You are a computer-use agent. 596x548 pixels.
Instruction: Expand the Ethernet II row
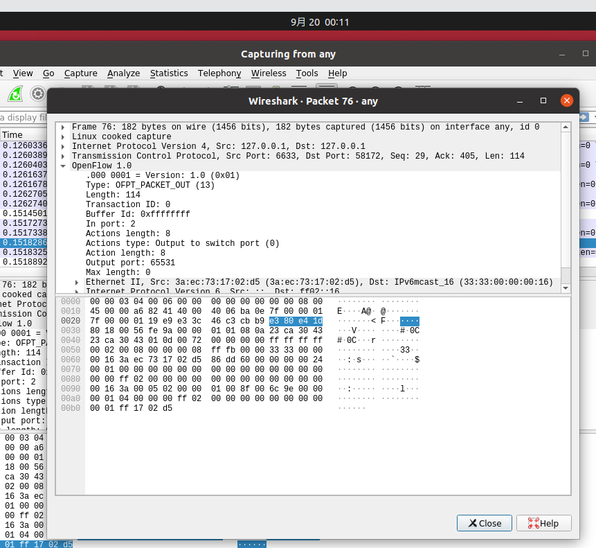click(77, 282)
